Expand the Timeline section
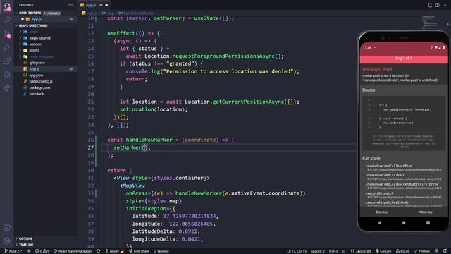Viewport: 451px width, 254px height. (26, 245)
